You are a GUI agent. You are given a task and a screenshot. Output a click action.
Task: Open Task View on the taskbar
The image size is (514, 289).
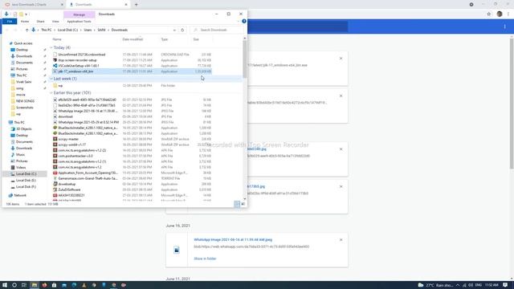tap(24, 285)
